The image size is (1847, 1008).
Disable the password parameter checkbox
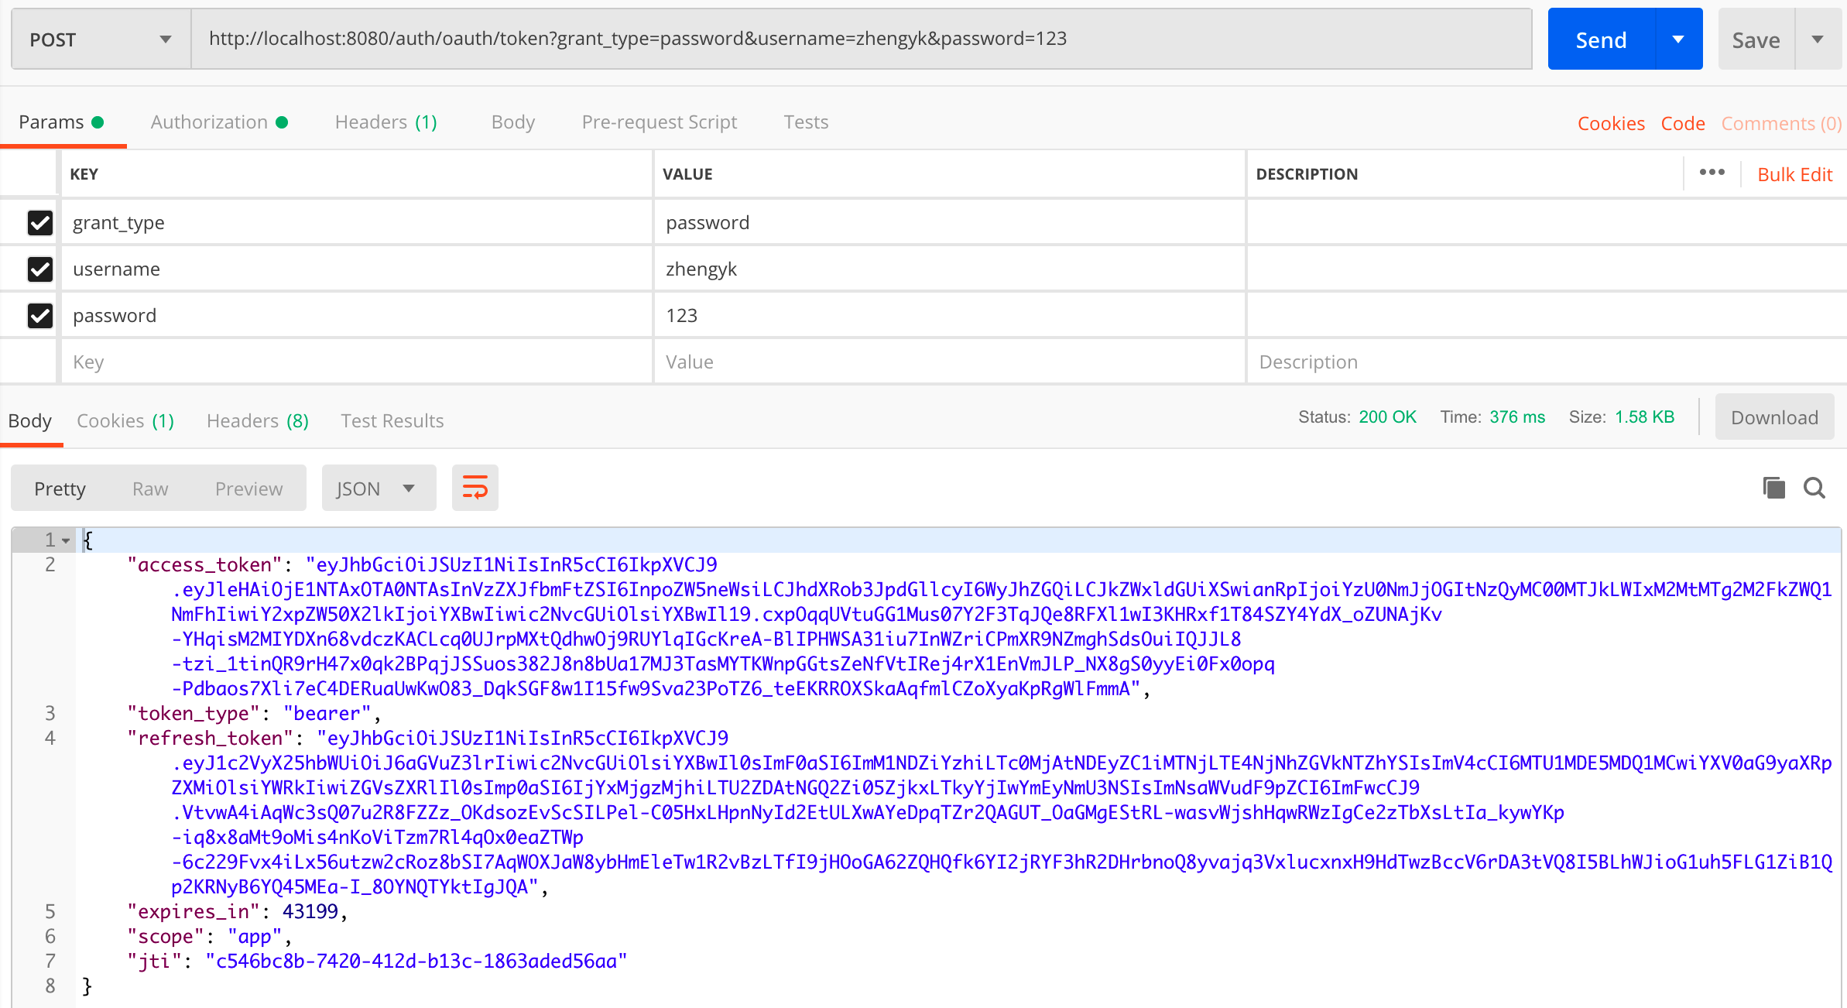(40, 316)
